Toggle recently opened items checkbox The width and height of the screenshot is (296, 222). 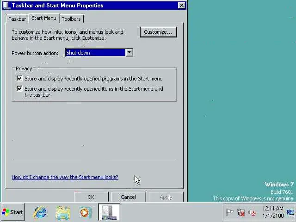pyautogui.click(x=19, y=88)
